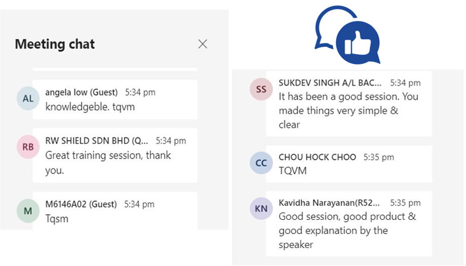Viewport: 466px width, 266px height.
Task: Open the RB avatar for RW SHIELD
Action: pos(28,147)
